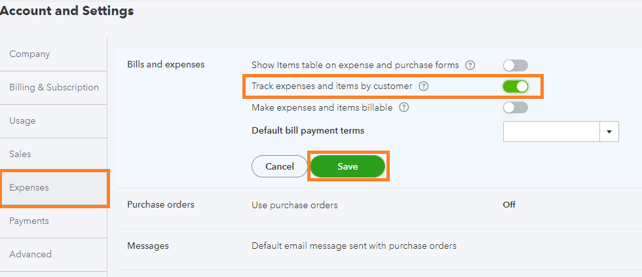The width and height of the screenshot is (642, 277).
Task: Click help icon beside Show Items table
Action: (x=470, y=65)
